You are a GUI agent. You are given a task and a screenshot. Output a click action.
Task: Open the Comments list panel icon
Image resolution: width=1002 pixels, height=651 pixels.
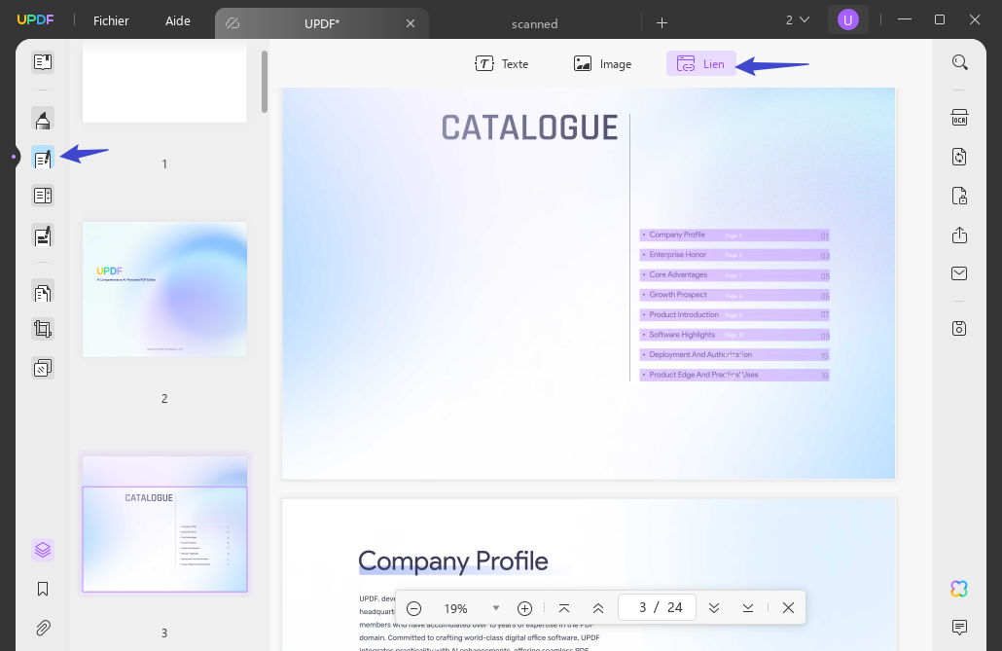(x=960, y=628)
